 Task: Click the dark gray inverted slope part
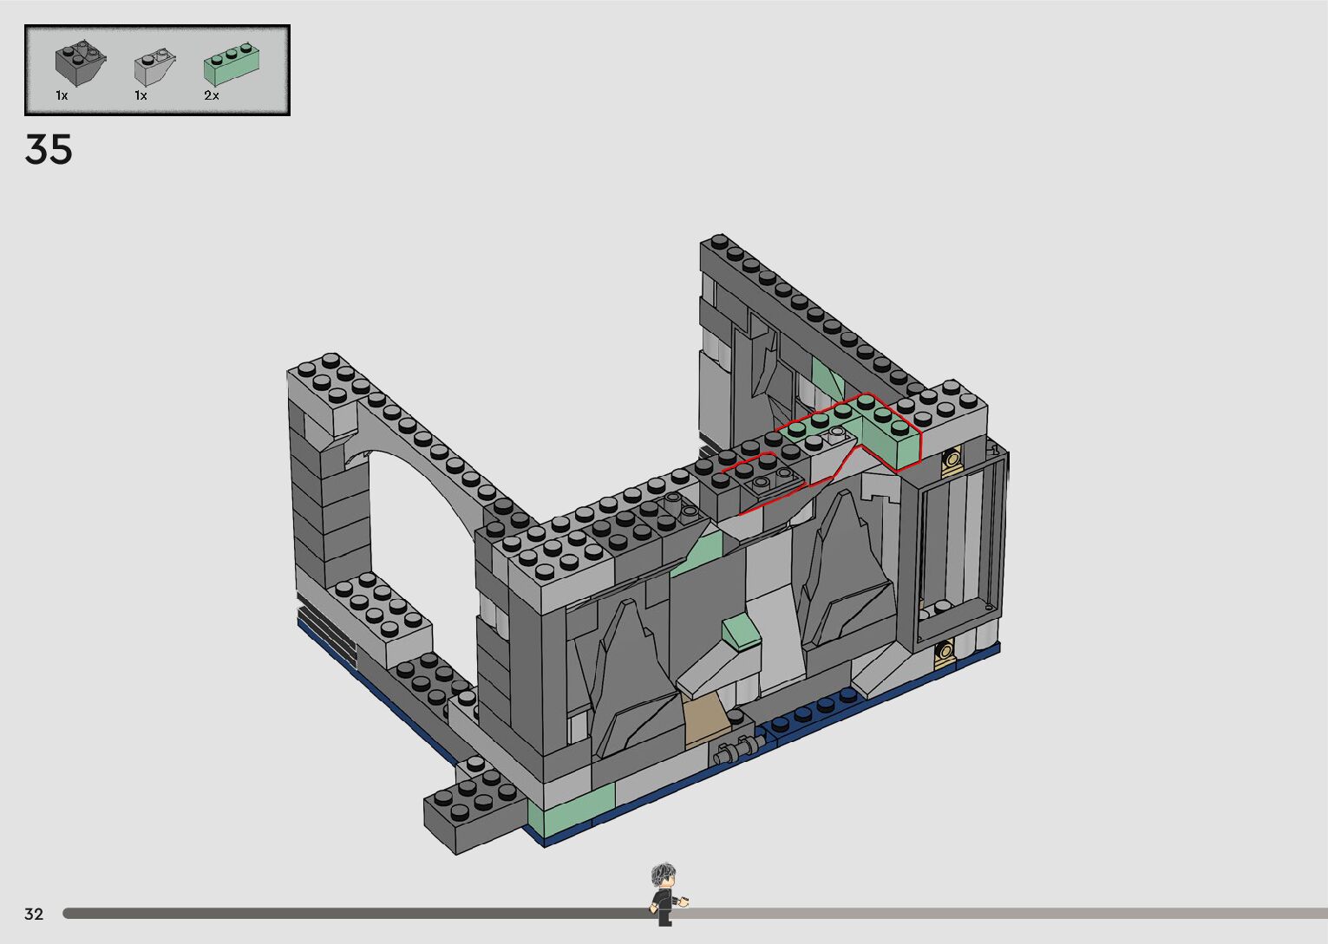(x=81, y=63)
